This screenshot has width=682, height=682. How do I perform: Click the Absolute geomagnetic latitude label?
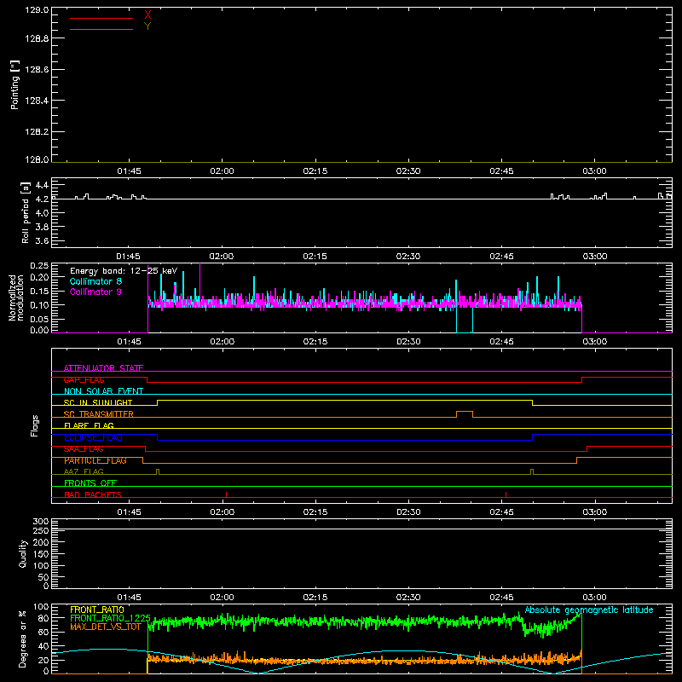(x=589, y=610)
